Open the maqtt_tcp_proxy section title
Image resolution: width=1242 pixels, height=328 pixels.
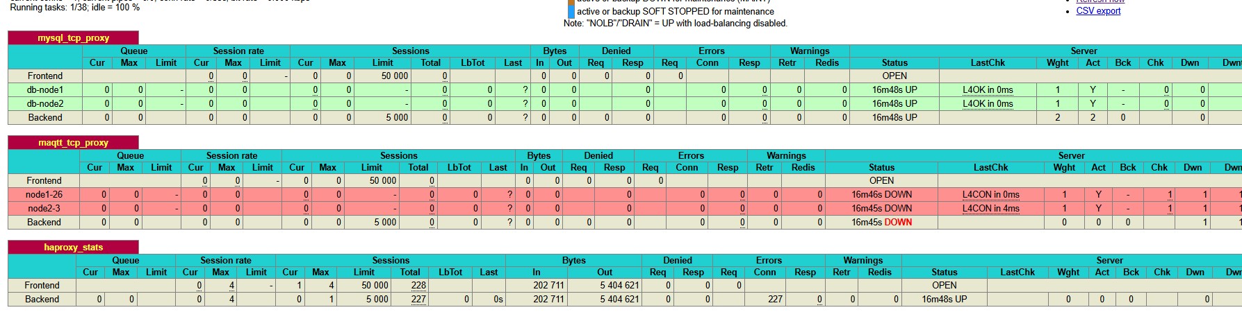(73, 143)
